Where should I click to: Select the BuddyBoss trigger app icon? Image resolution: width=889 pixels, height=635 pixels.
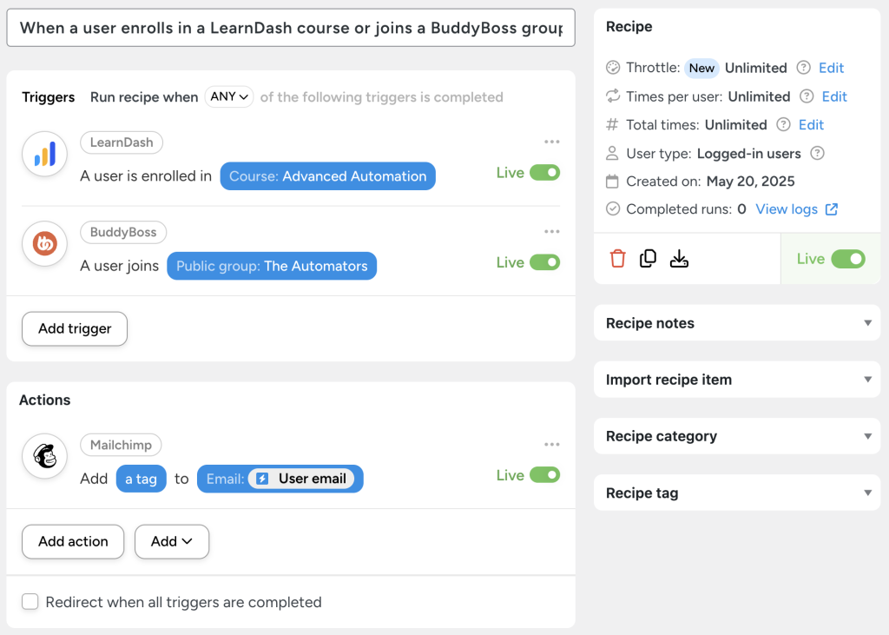[43, 244]
